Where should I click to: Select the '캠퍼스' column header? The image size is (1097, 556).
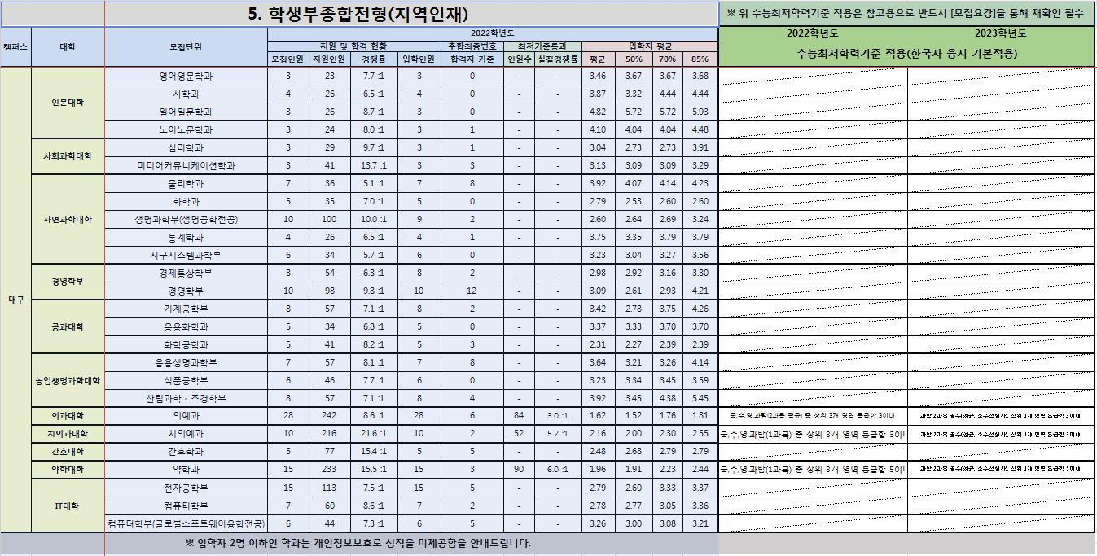pos(15,47)
